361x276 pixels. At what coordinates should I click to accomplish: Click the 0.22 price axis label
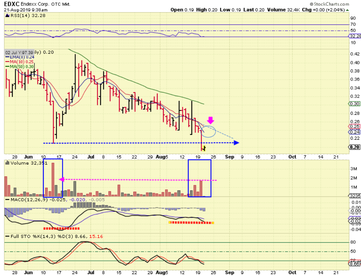[x=355, y=138]
